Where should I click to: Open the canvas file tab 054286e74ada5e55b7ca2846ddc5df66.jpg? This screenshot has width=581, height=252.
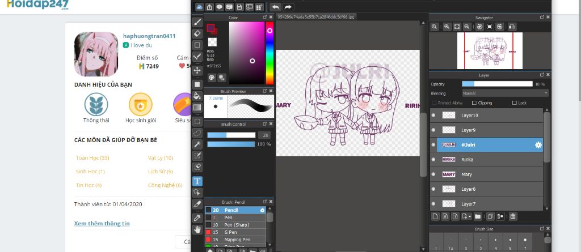[x=317, y=17]
